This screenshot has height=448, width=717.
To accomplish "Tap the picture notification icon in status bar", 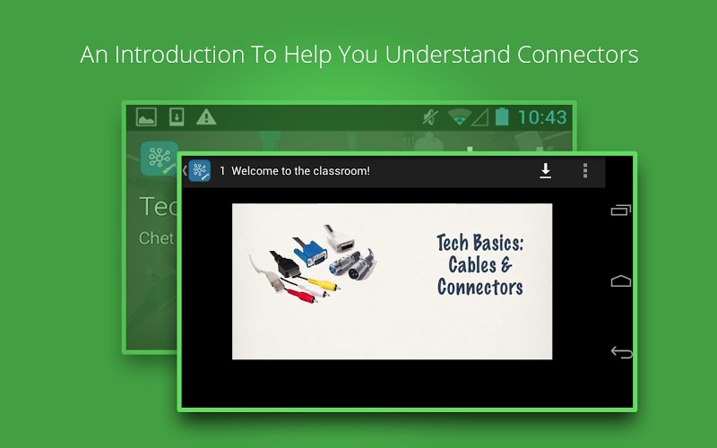I will [146, 117].
